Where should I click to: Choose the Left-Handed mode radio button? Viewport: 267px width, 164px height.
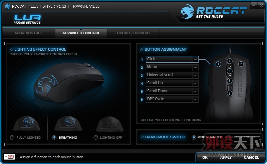click(229, 137)
